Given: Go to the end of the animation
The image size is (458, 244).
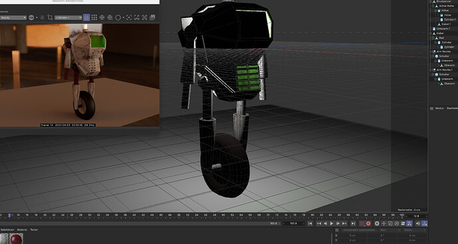Looking at the screenshot, I should 353,223.
